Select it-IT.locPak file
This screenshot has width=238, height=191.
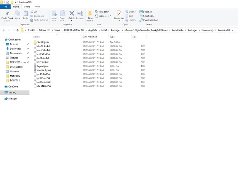tap(43, 62)
